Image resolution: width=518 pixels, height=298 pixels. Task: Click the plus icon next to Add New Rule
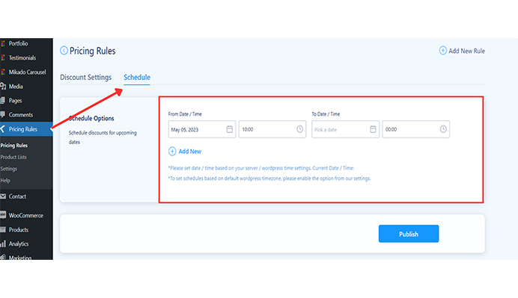pyautogui.click(x=442, y=51)
